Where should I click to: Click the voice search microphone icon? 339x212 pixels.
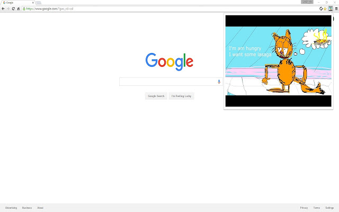click(219, 82)
